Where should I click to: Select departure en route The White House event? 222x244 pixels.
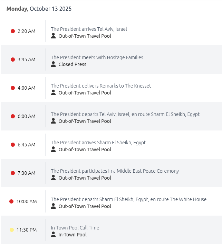tap(128, 199)
